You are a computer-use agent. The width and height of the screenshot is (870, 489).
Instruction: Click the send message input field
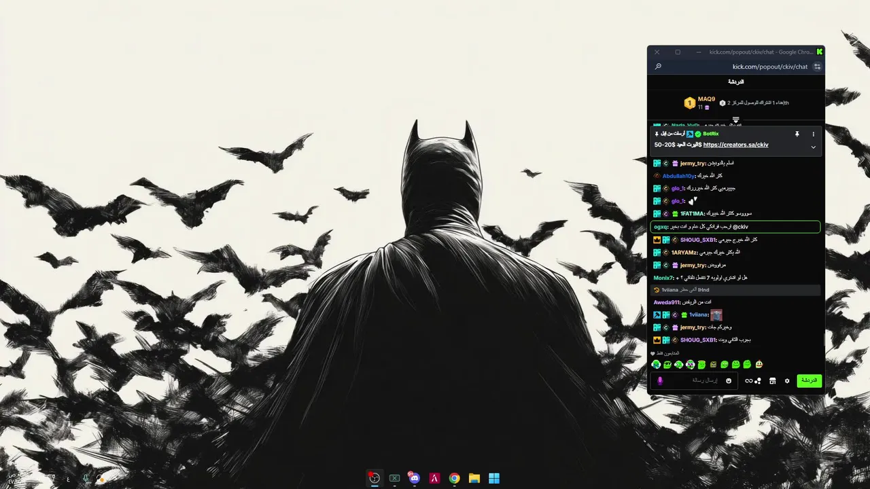pos(693,381)
